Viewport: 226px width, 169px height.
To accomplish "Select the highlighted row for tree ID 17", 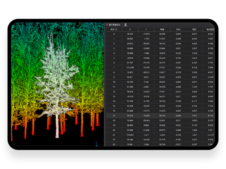I will point(160,116).
